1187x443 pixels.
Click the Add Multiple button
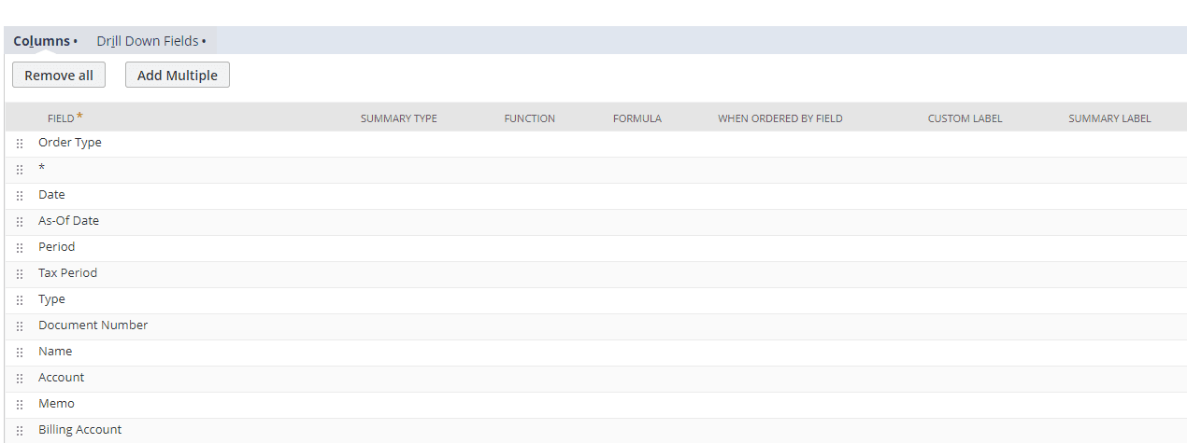[178, 76]
